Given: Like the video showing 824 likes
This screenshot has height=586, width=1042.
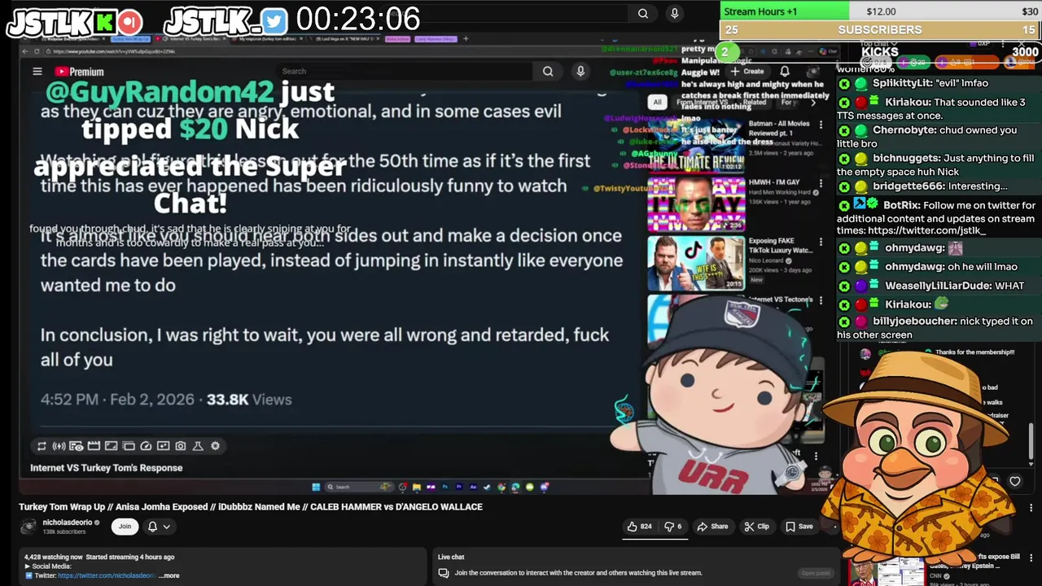Looking at the screenshot, I should pyautogui.click(x=640, y=527).
